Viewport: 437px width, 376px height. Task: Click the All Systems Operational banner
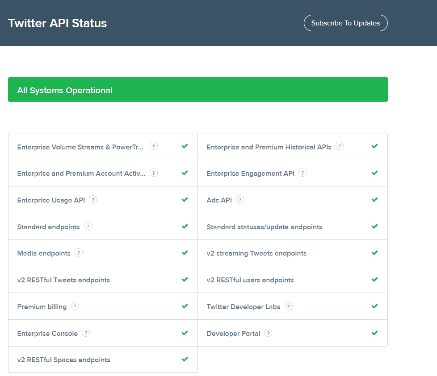click(x=197, y=90)
